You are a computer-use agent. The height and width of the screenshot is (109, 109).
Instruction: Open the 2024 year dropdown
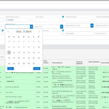28,31
